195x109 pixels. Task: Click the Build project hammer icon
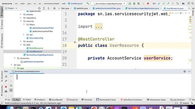point(88,3)
